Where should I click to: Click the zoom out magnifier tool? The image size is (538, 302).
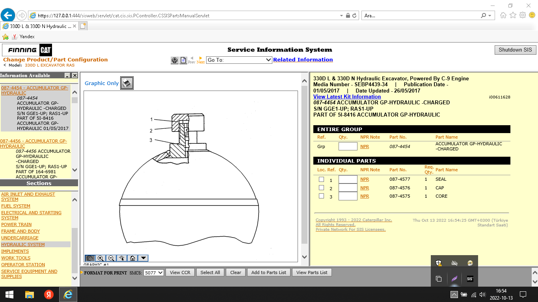tap(111, 258)
